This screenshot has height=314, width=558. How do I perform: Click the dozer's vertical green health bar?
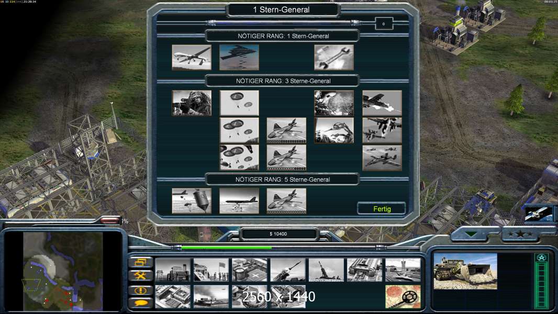coord(541,285)
